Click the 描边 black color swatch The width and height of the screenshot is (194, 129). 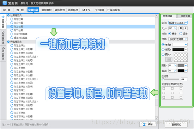coord(181,71)
